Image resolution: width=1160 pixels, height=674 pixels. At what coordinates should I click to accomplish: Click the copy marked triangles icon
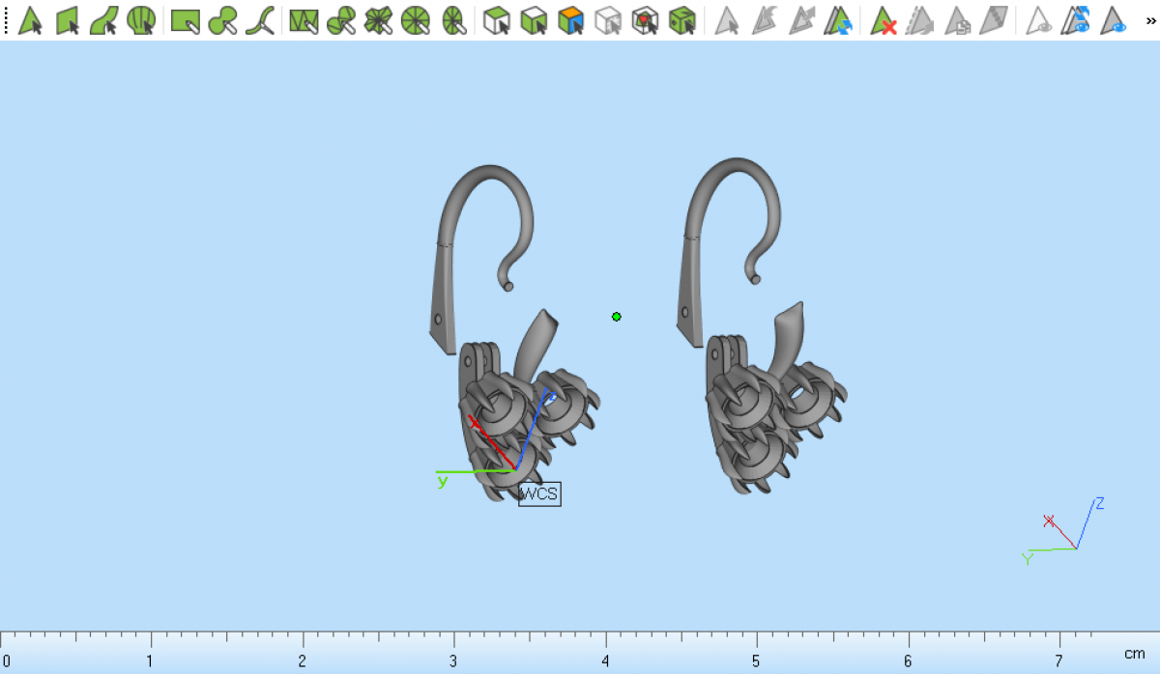(x=957, y=20)
